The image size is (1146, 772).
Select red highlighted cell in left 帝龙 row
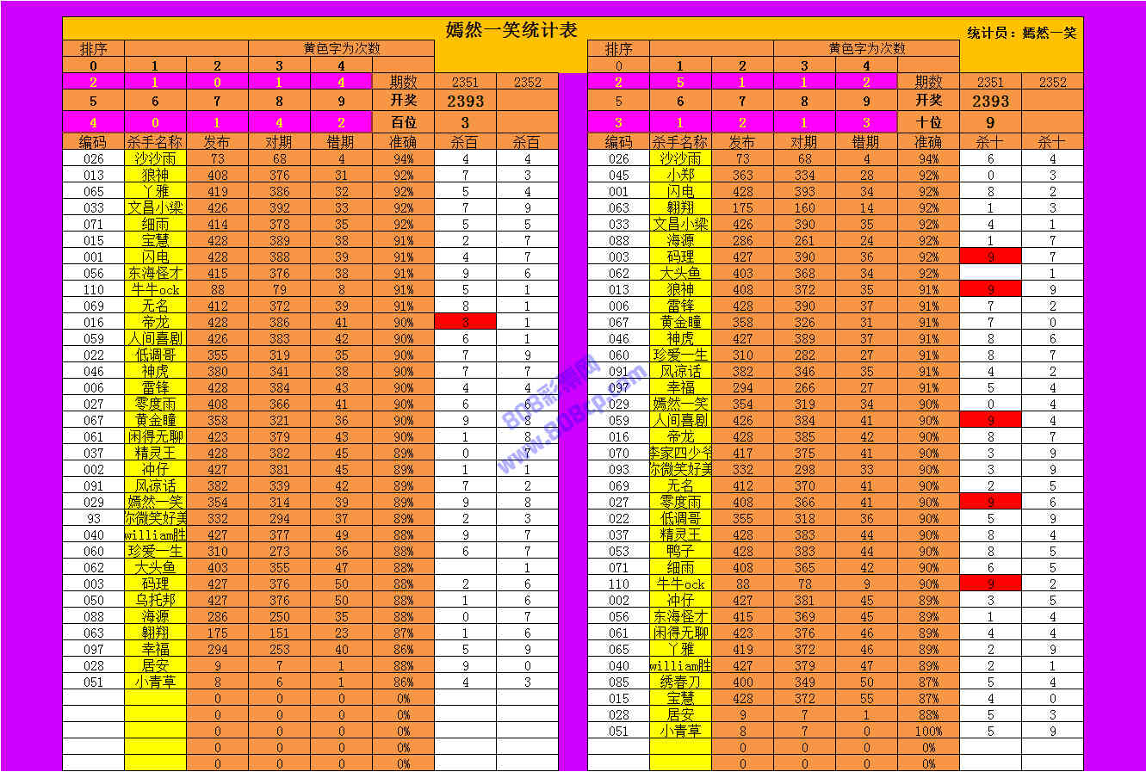coord(465,322)
